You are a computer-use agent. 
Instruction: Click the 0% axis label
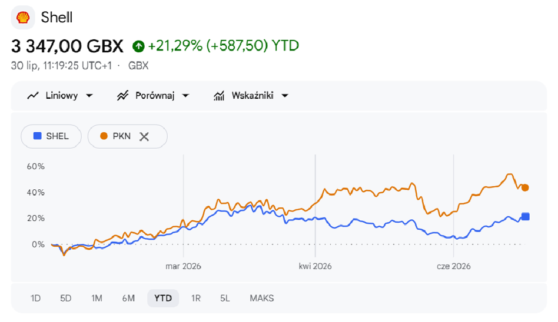pos(38,244)
